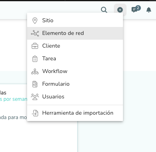Click the Elemento de red network icon
This screenshot has height=152, width=156.
(x=35, y=33)
